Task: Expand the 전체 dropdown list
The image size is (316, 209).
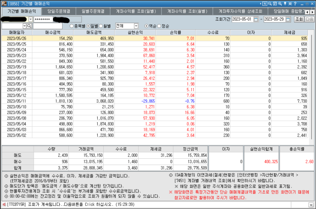Action: 136,26
